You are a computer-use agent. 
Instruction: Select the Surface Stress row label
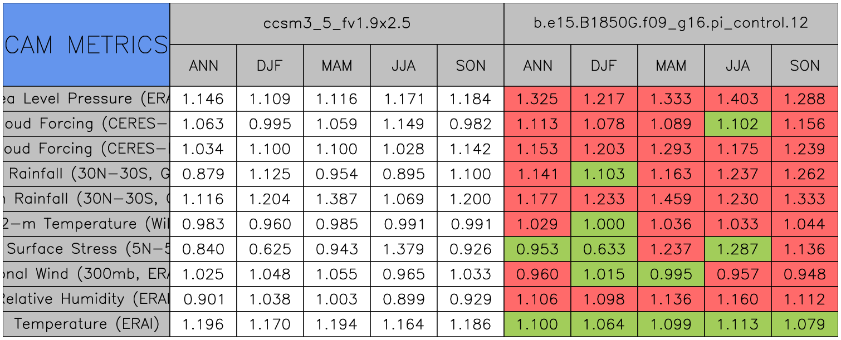pos(86,249)
